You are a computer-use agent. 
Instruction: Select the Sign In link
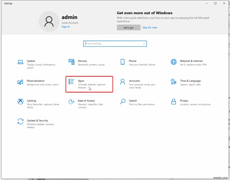point(66,26)
